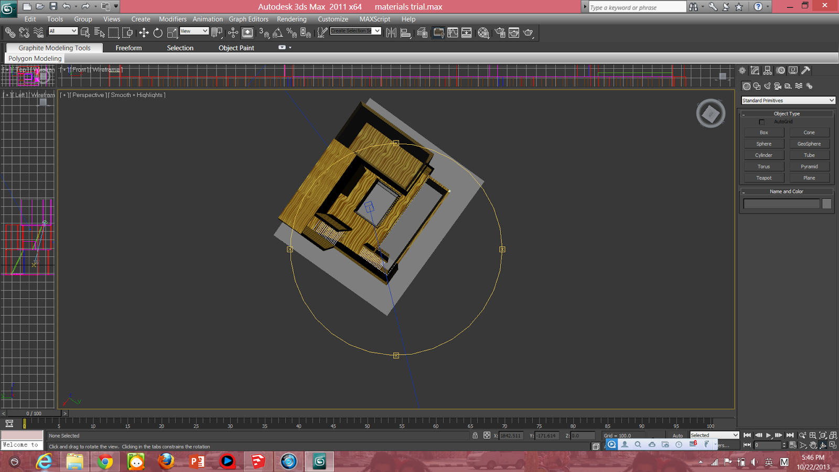Open the Modify panel tab
Screen dimensions: 839x472
click(755, 70)
